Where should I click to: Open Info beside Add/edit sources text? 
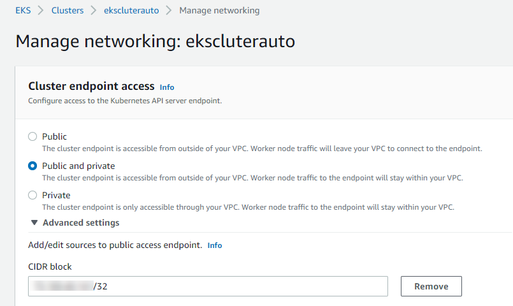[x=215, y=245]
